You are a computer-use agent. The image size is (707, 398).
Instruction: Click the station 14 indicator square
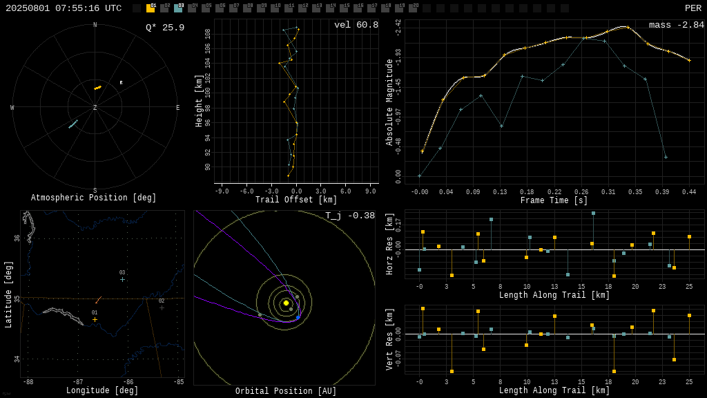click(x=331, y=8)
